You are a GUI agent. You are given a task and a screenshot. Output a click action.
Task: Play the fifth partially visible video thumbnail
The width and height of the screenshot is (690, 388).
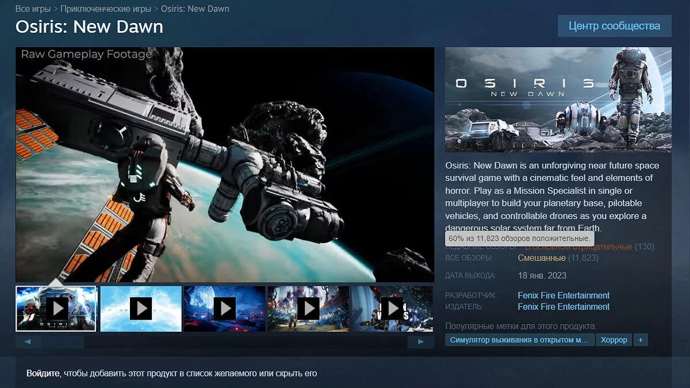(x=392, y=309)
